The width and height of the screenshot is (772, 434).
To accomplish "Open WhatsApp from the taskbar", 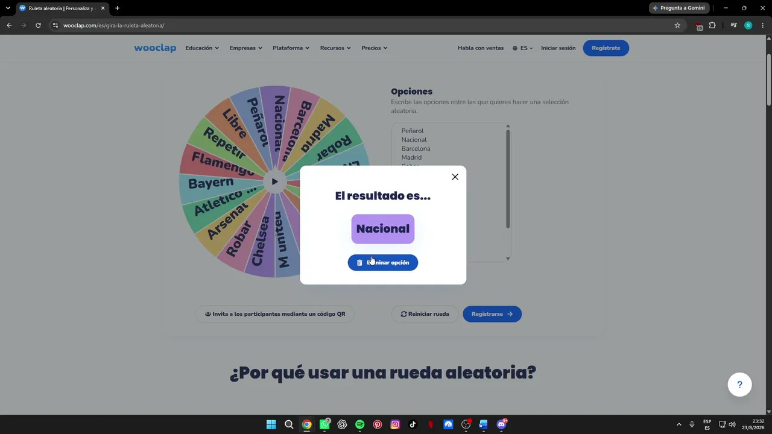I will [x=324, y=424].
